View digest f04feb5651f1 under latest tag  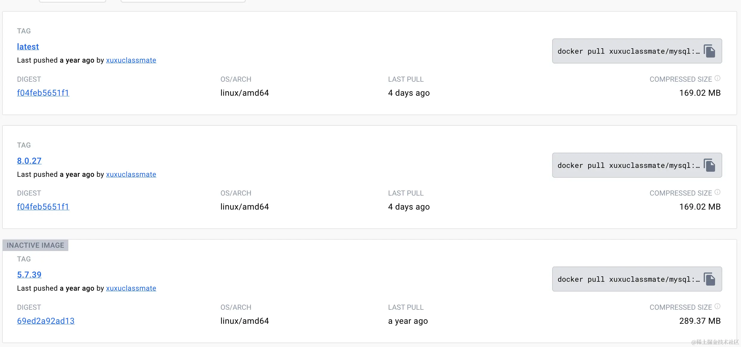pyautogui.click(x=43, y=93)
